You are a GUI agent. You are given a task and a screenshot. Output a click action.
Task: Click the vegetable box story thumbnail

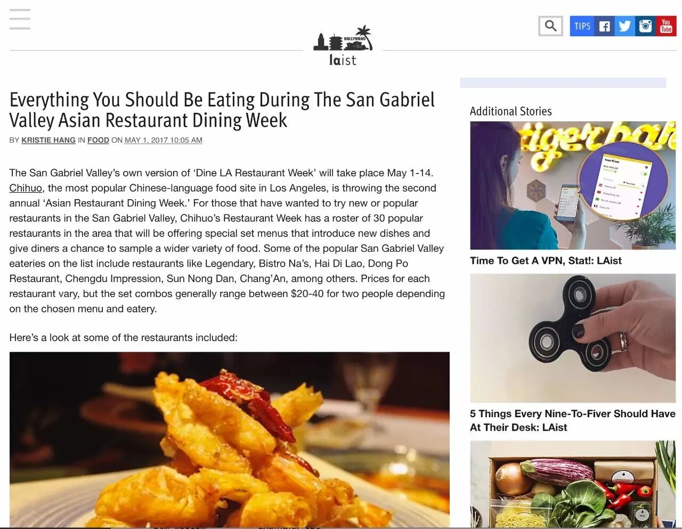tap(573, 484)
